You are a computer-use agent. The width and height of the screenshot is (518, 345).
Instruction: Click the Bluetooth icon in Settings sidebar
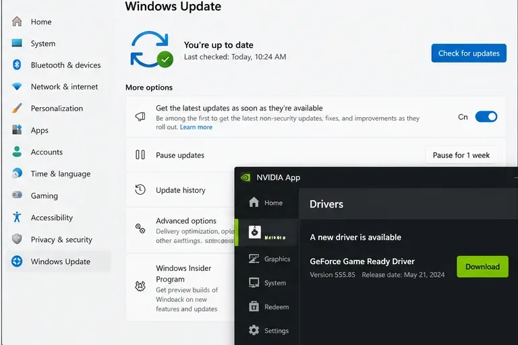tap(17, 65)
